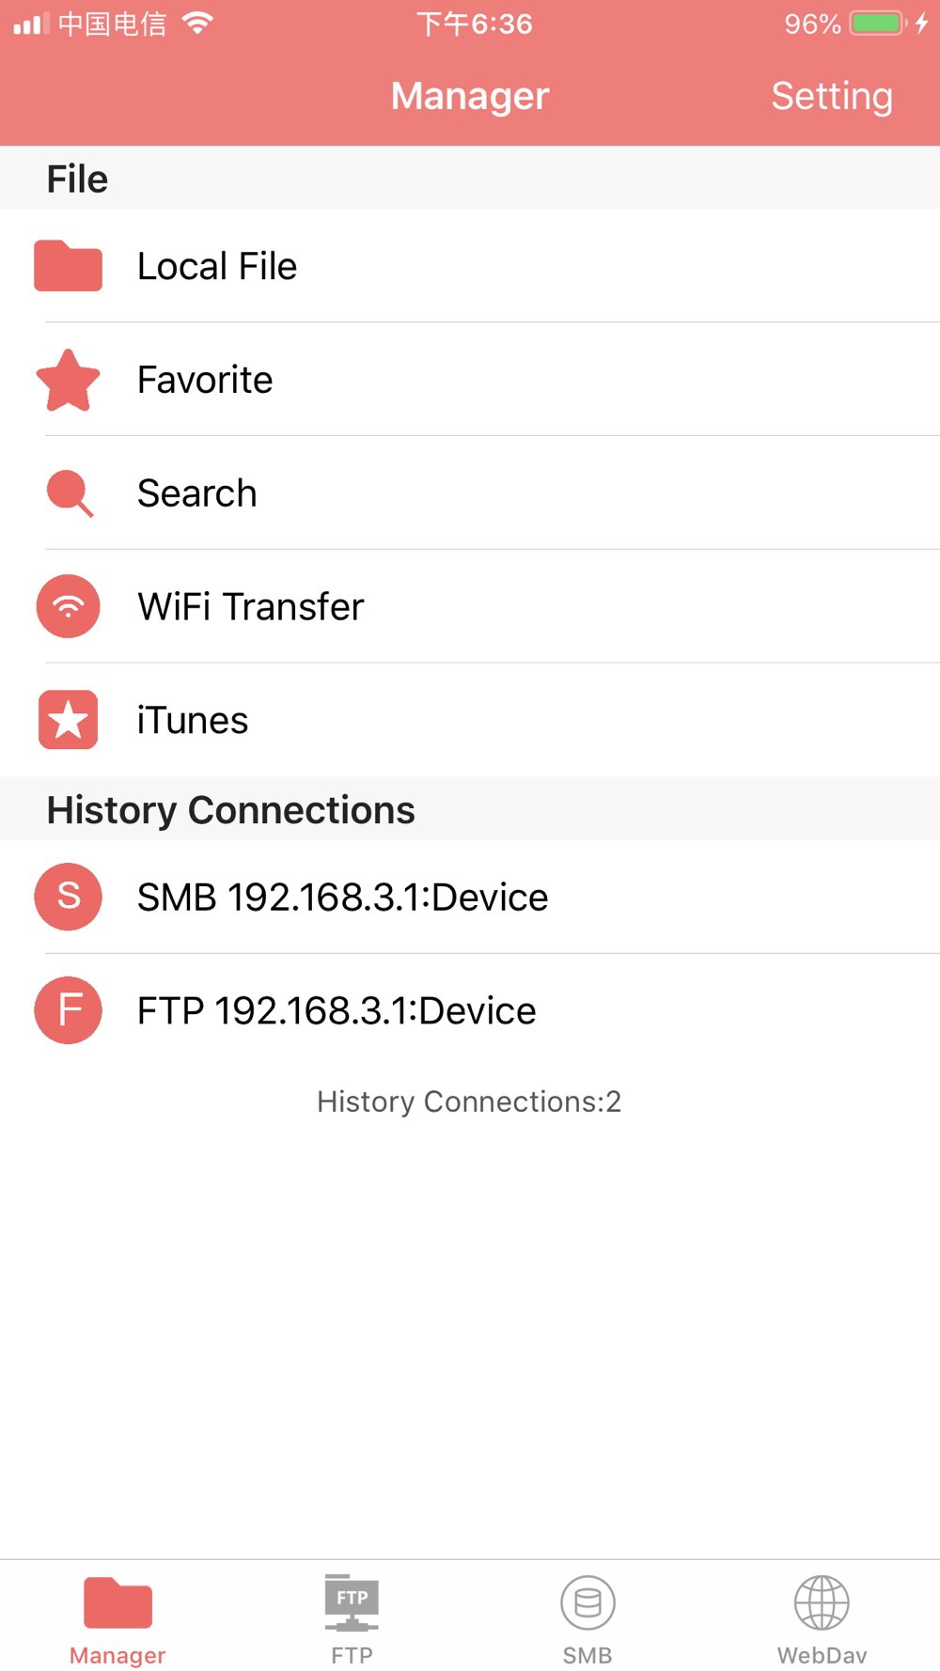Open iTunes file sharing entry

(x=470, y=720)
